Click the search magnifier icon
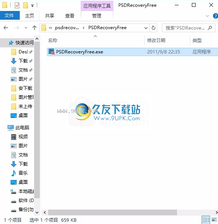Viewport: 218px width, 224px height. (x=210, y=28)
